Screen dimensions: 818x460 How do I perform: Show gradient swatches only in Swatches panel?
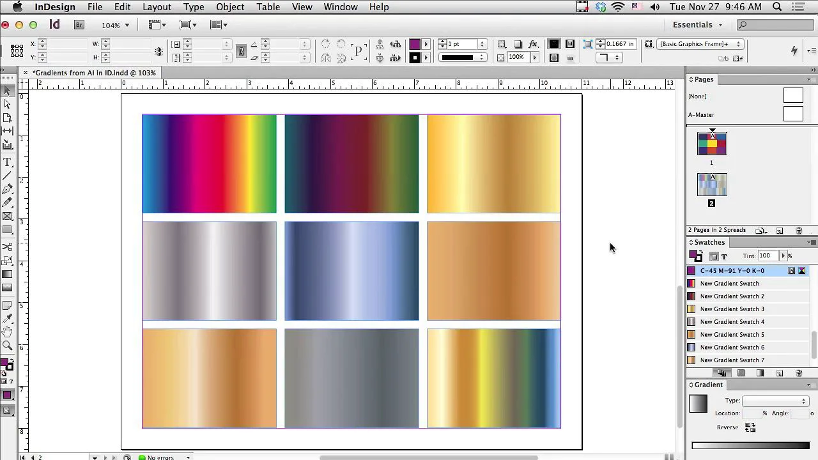pyautogui.click(x=760, y=373)
